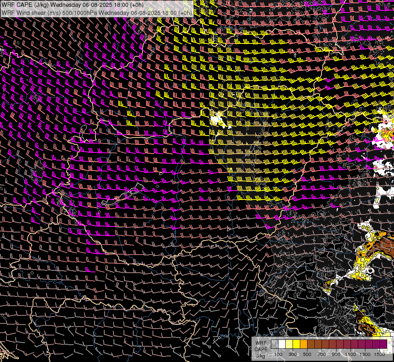Select the pale yellow CAPE legend swatch
The image size is (394, 362).
(x=289, y=344)
